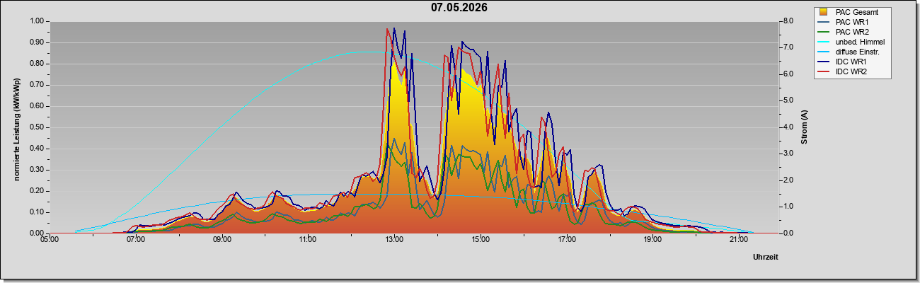The image size is (920, 283).
Task: Click the 05:00 time axis label
Action: (x=50, y=241)
